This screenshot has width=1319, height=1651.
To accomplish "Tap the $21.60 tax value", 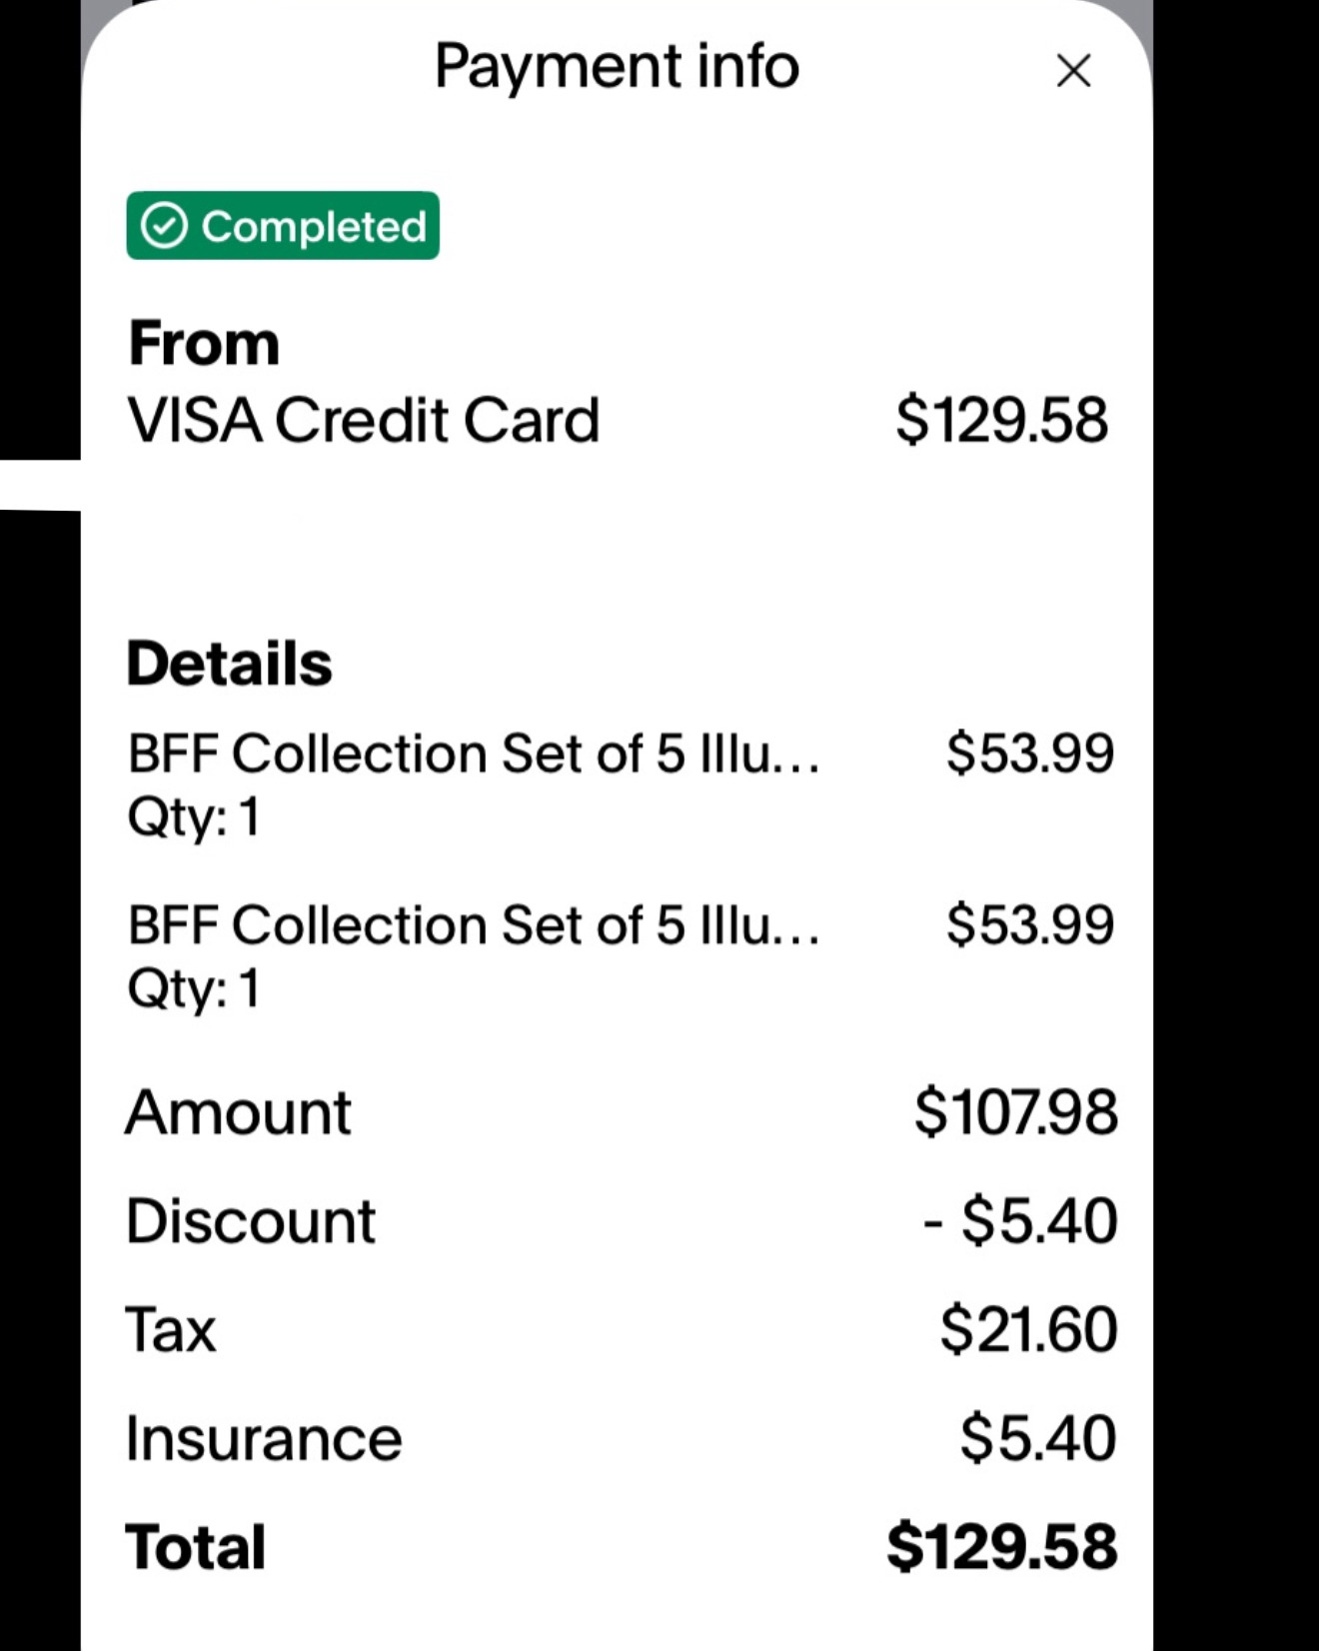I will pos(1028,1329).
